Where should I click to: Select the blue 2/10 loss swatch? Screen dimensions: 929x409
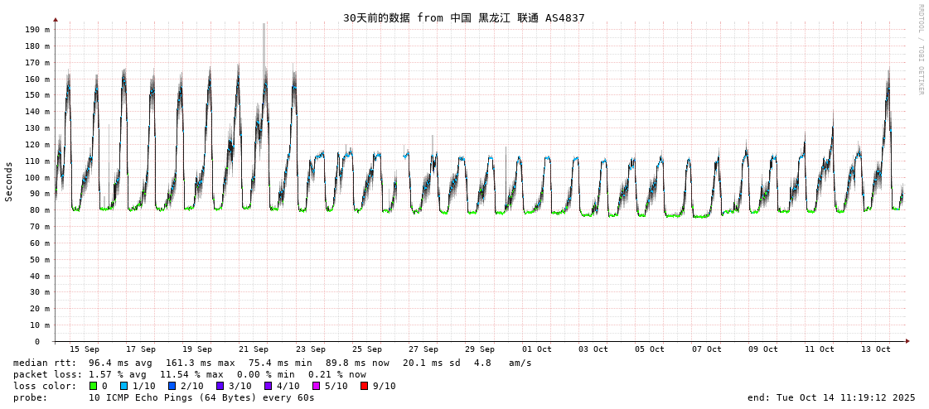pyautogui.click(x=172, y=386)
